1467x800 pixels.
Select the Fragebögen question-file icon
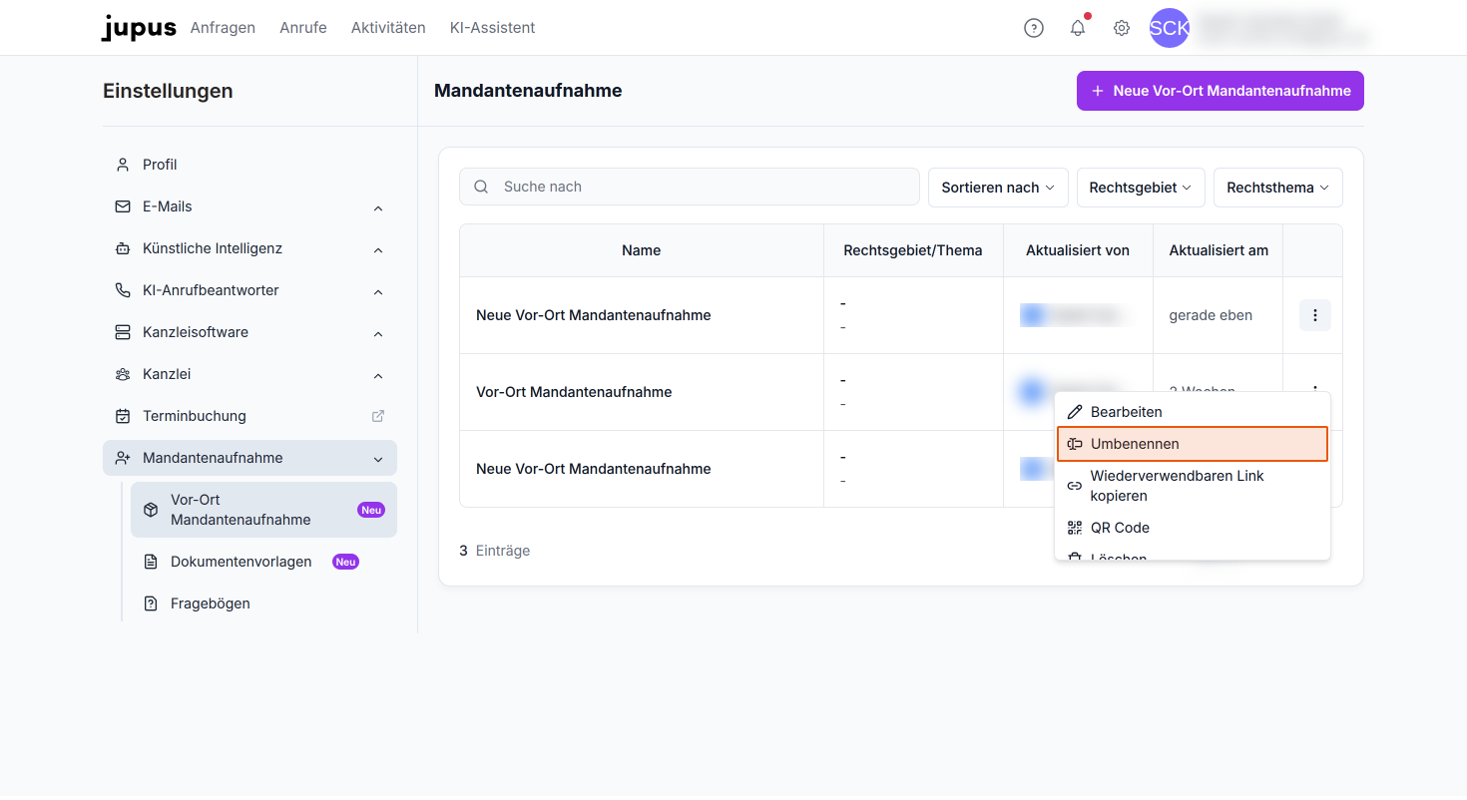click(151, 603)
